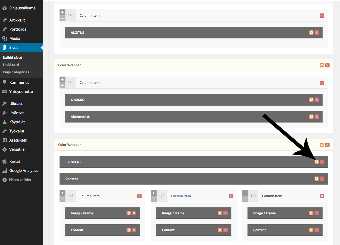Image resolution: width=340 pixels, height=245 pixels.
Task: Open the Media library menu
Action: pyautogui.click(x=21, y=38)
